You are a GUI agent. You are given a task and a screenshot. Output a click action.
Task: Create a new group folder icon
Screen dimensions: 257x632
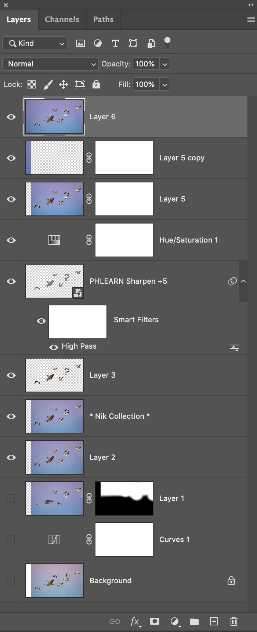pos(194,621)
